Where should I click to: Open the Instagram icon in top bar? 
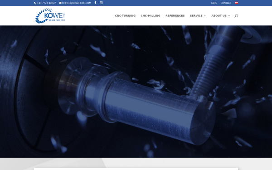(x=101, y=3)
